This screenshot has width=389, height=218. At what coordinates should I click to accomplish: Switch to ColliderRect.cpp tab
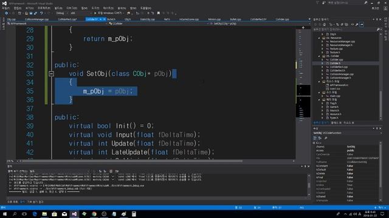[67, 19]
